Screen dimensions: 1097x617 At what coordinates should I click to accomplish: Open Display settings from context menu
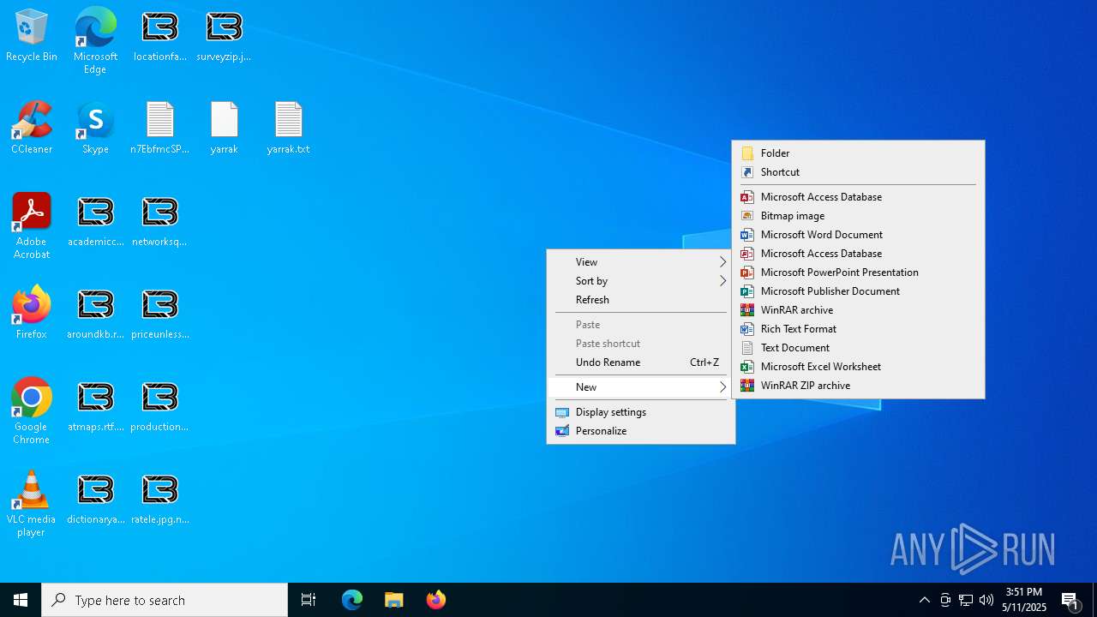coord(641,412)
